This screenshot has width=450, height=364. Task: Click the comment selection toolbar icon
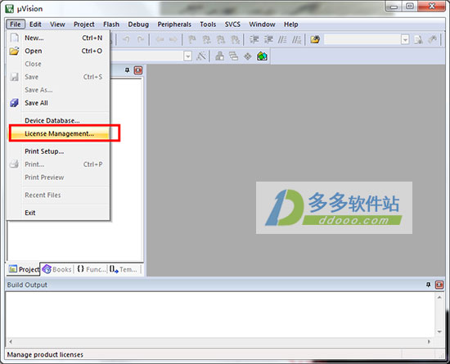(282, 39)
